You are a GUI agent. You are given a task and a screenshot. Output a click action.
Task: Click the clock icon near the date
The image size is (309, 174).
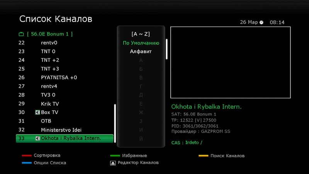pos(261,22)
